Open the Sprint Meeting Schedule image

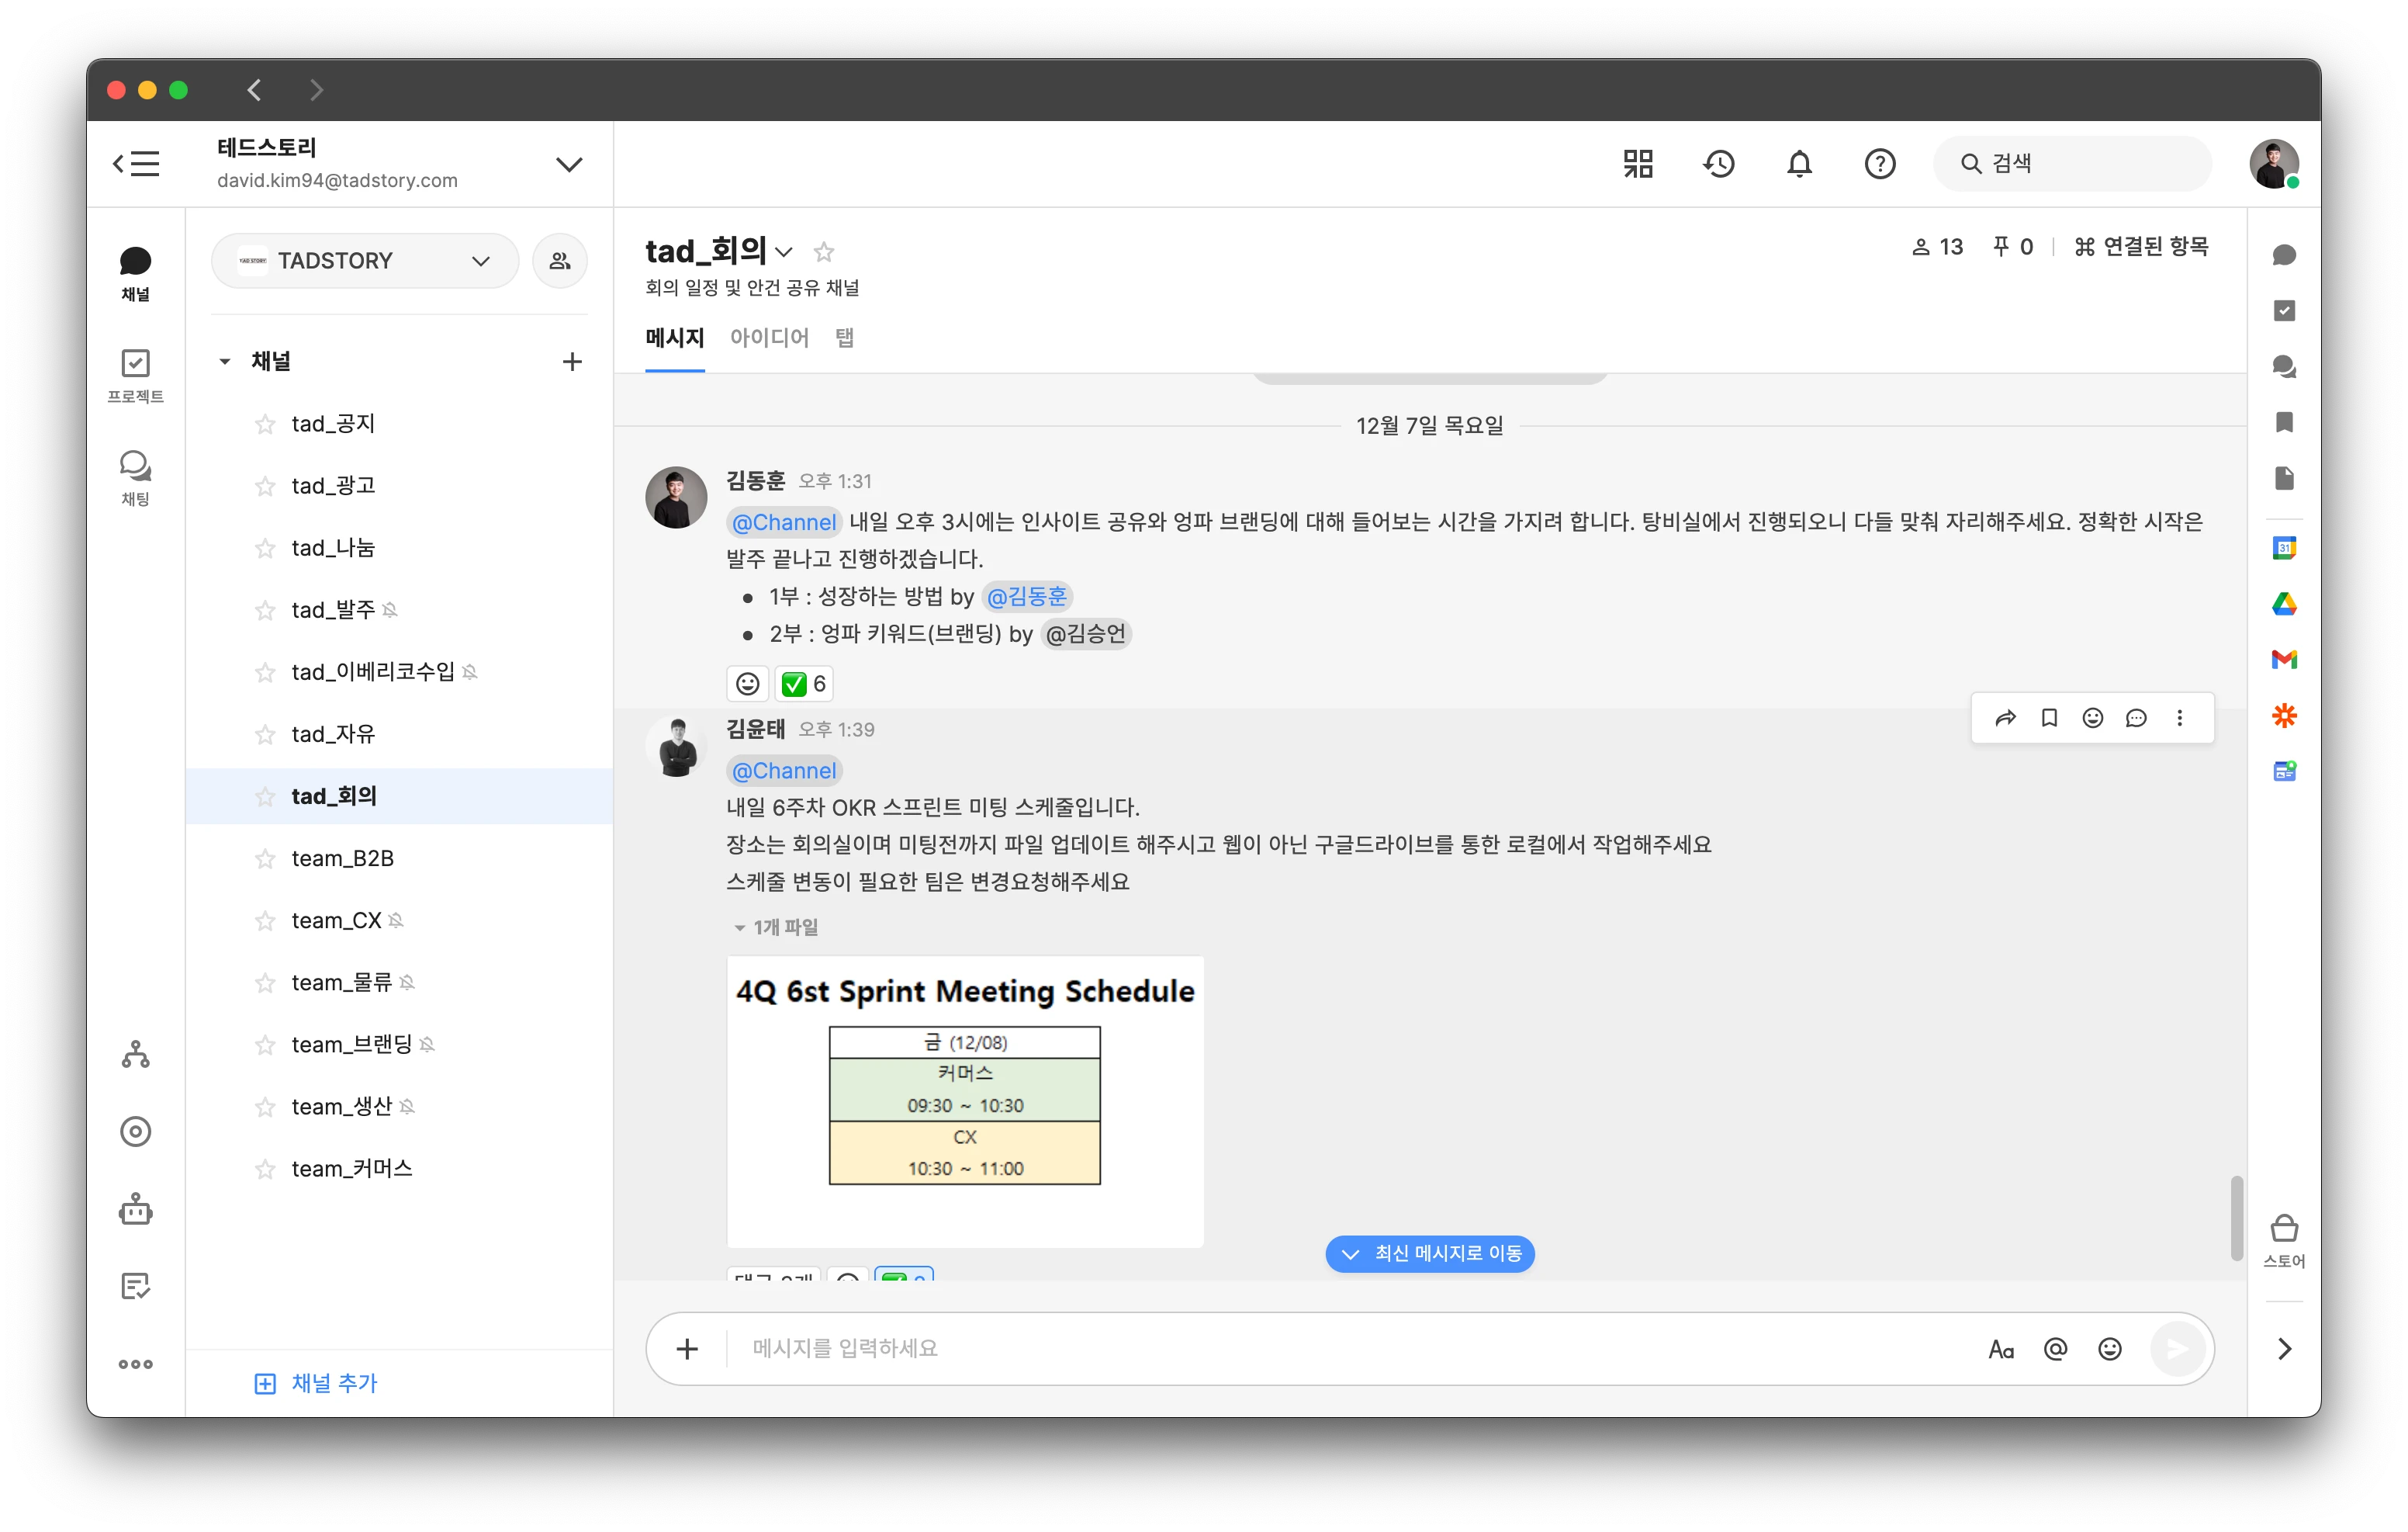pos(965,1100)
